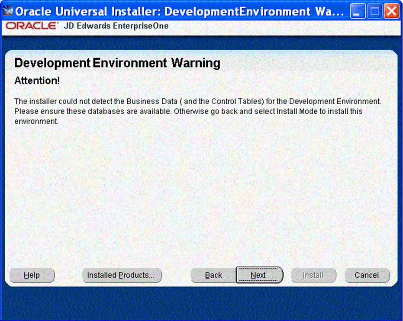The image size is (403, 321).
Task: Click the warning about Business Data detection
Action: (198, 111)
